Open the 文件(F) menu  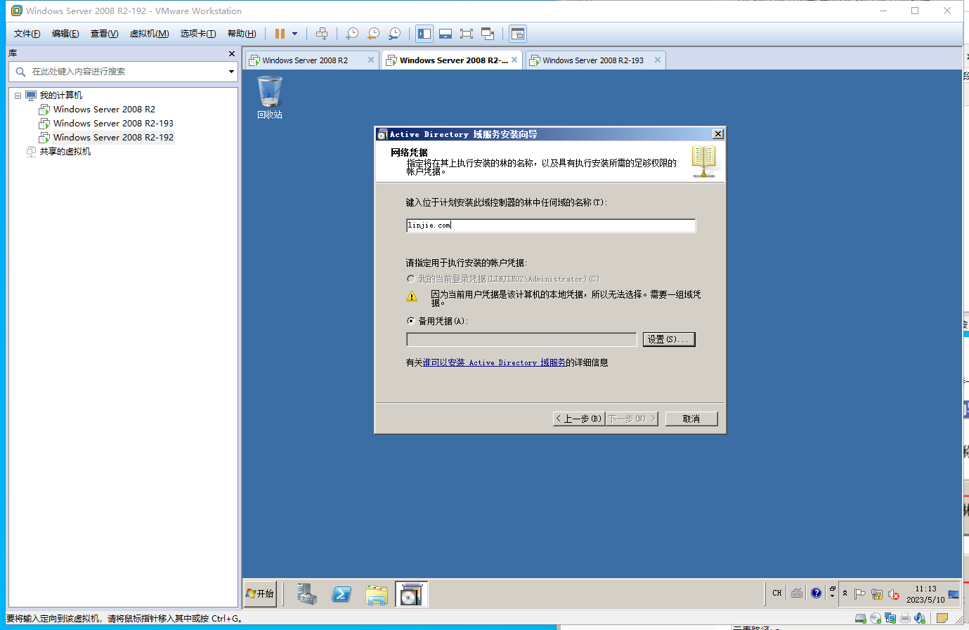(x=27, y=34)
